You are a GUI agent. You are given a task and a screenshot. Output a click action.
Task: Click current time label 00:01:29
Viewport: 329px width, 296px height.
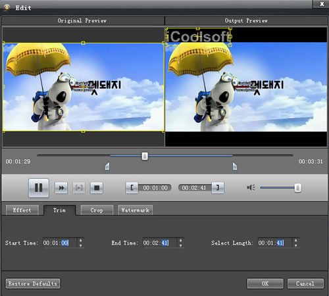coord(18,162)
